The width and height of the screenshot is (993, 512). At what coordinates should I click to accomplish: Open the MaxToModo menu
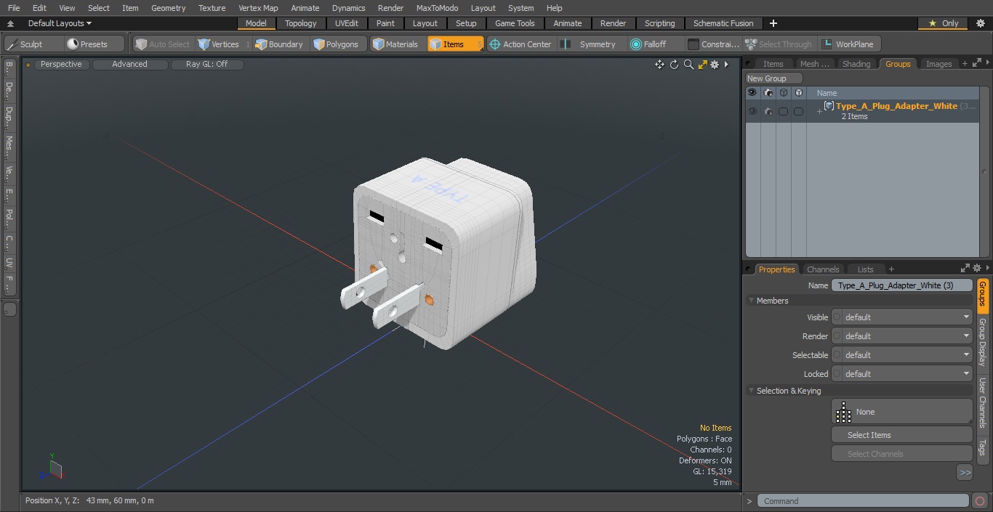click(x=437, y=8)
